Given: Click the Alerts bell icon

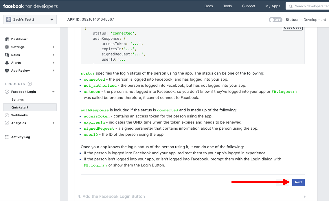Looking at the screenshot, I should (x=7, y=63).
